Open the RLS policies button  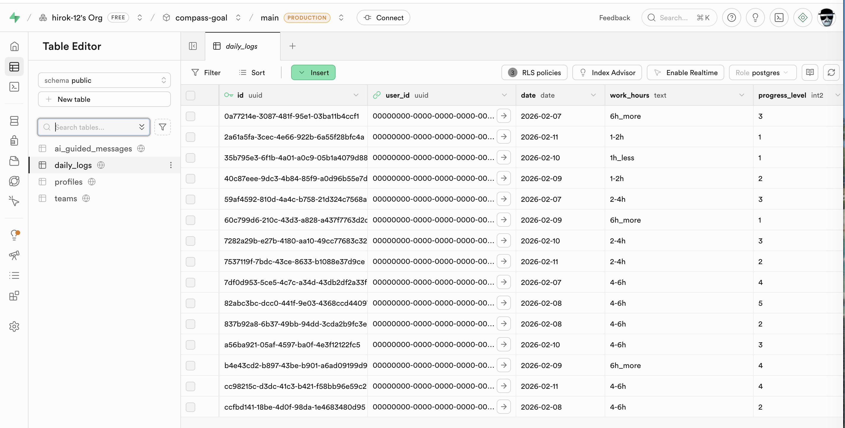(534, 72)
